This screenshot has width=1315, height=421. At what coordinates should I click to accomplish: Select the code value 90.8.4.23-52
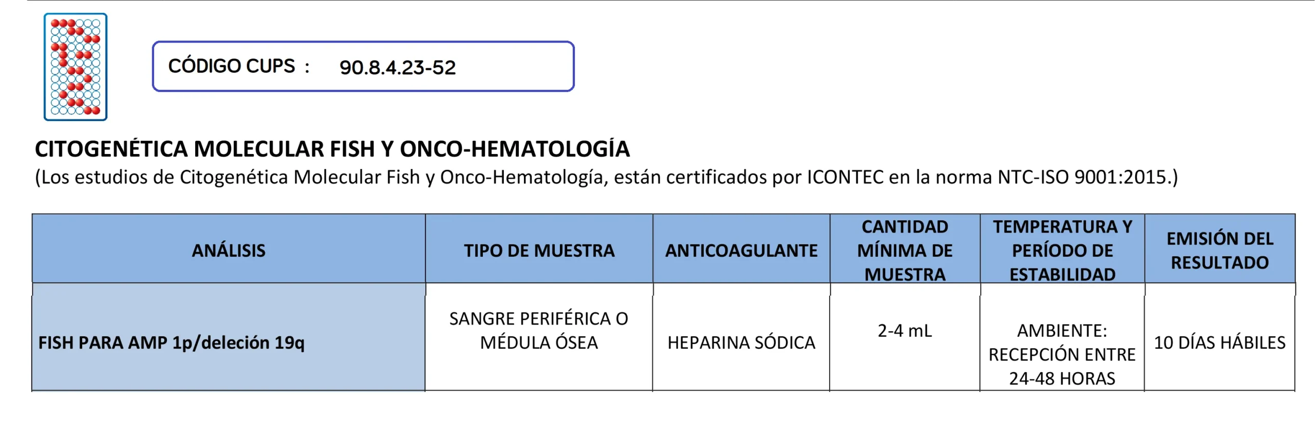pos(398,68)
